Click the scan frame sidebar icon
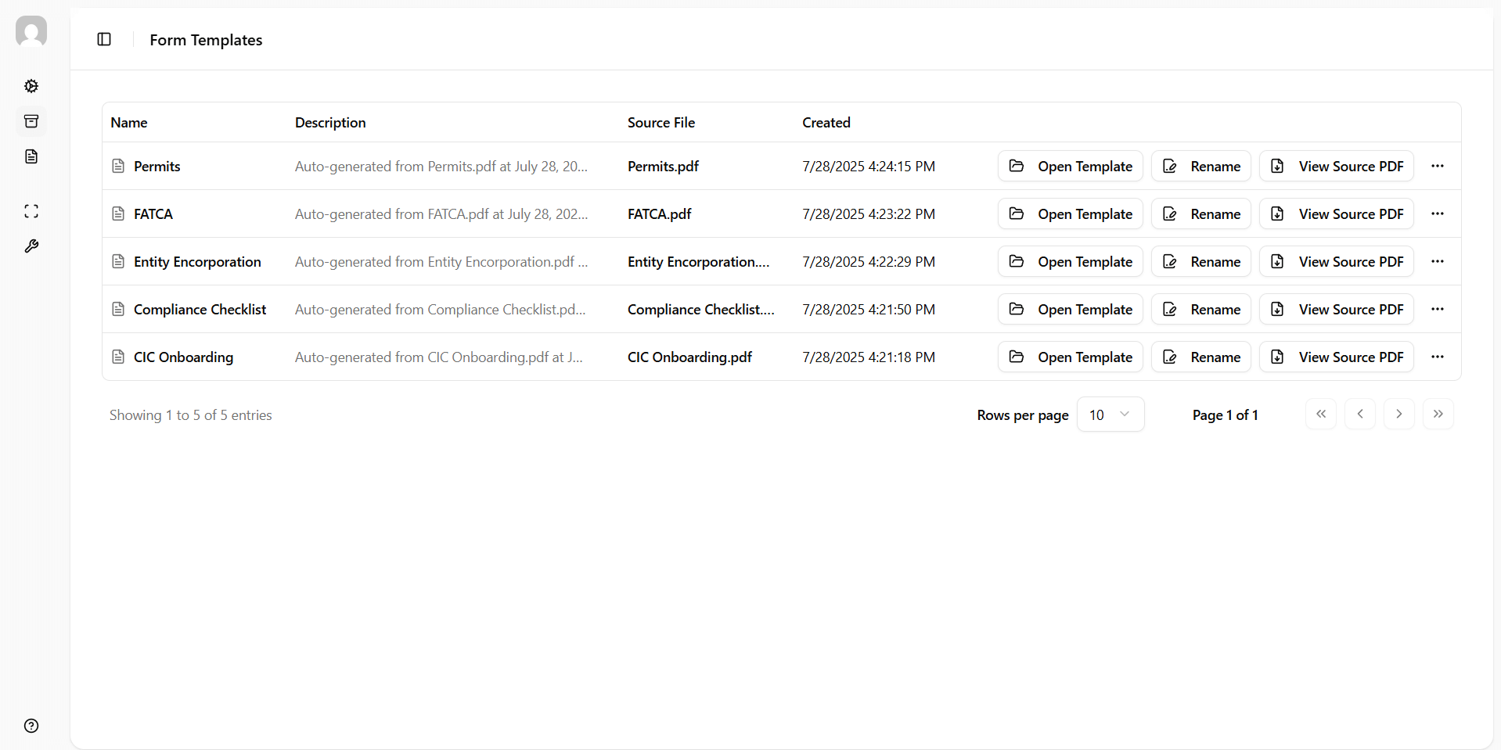 [31, 211]
